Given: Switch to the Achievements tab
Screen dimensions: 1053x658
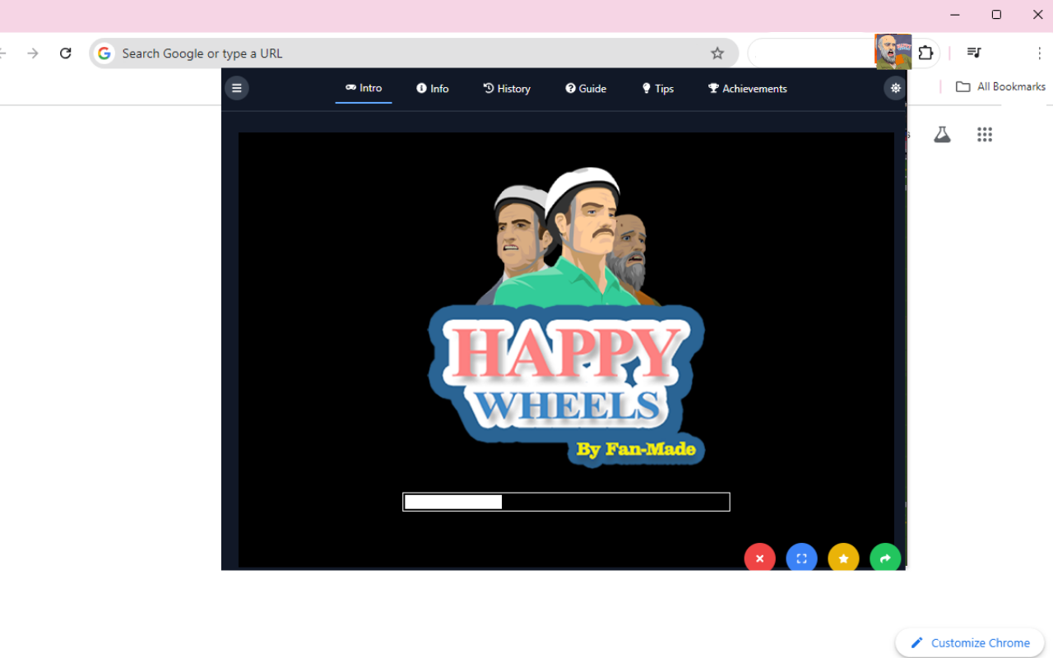Looking at the screenshot, I should (x=747, y=88).
